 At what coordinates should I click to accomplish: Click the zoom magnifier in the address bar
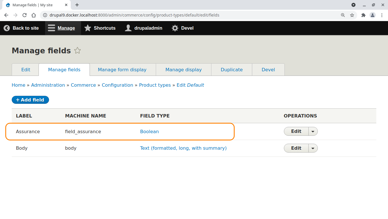coord(343,15)
